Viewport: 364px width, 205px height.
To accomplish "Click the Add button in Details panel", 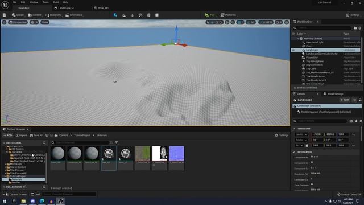I will 345,100.
